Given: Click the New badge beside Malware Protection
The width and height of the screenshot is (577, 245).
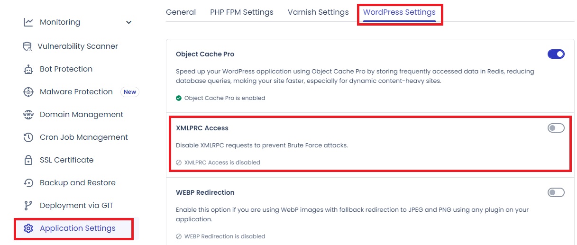Looking at the screenshot, I should [130, 92].
